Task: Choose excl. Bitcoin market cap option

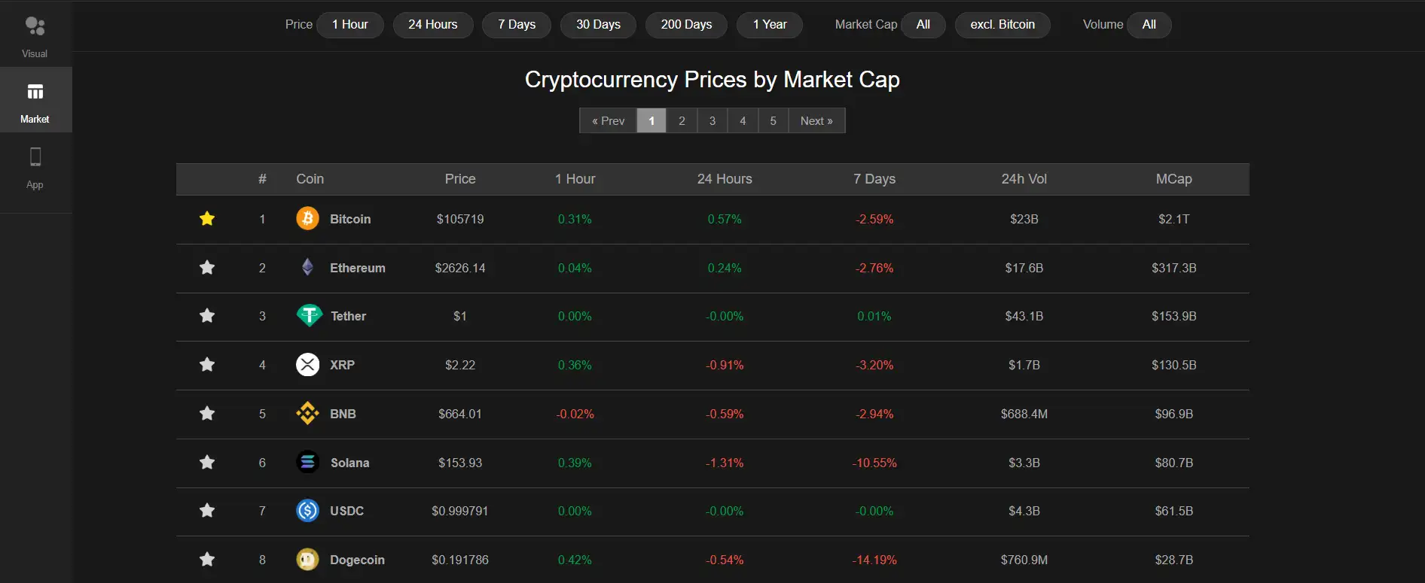Action: [x=1002, y=25]
